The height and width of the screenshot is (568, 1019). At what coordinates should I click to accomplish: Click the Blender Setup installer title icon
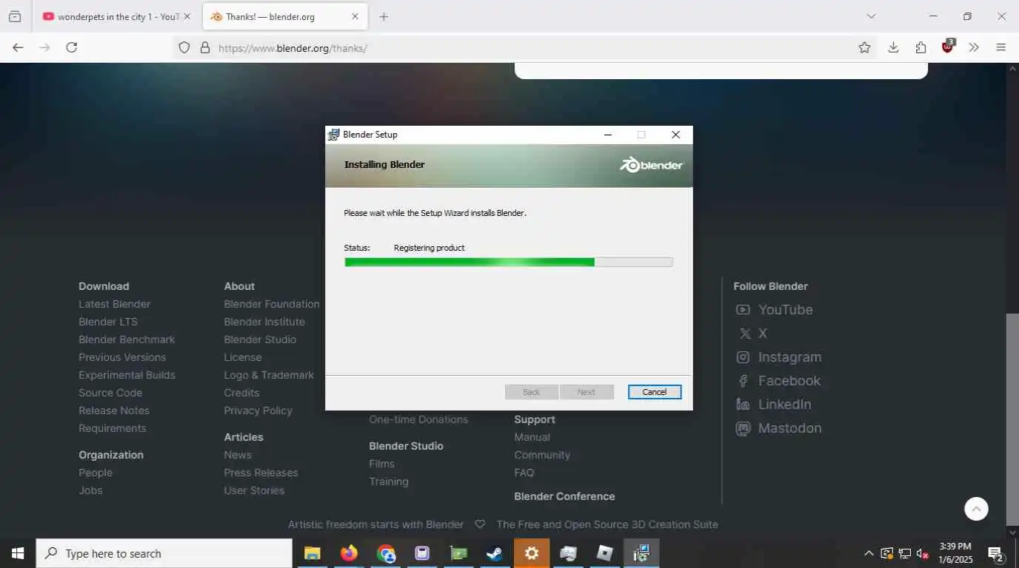pyautogui.click(x=334, y=135)
